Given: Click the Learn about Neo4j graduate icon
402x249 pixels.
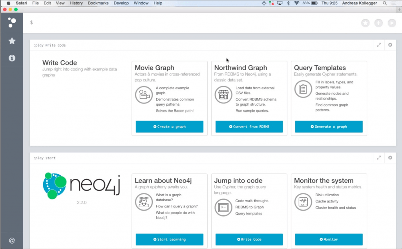Looking at the screenshot, I should tap(144, 202).
